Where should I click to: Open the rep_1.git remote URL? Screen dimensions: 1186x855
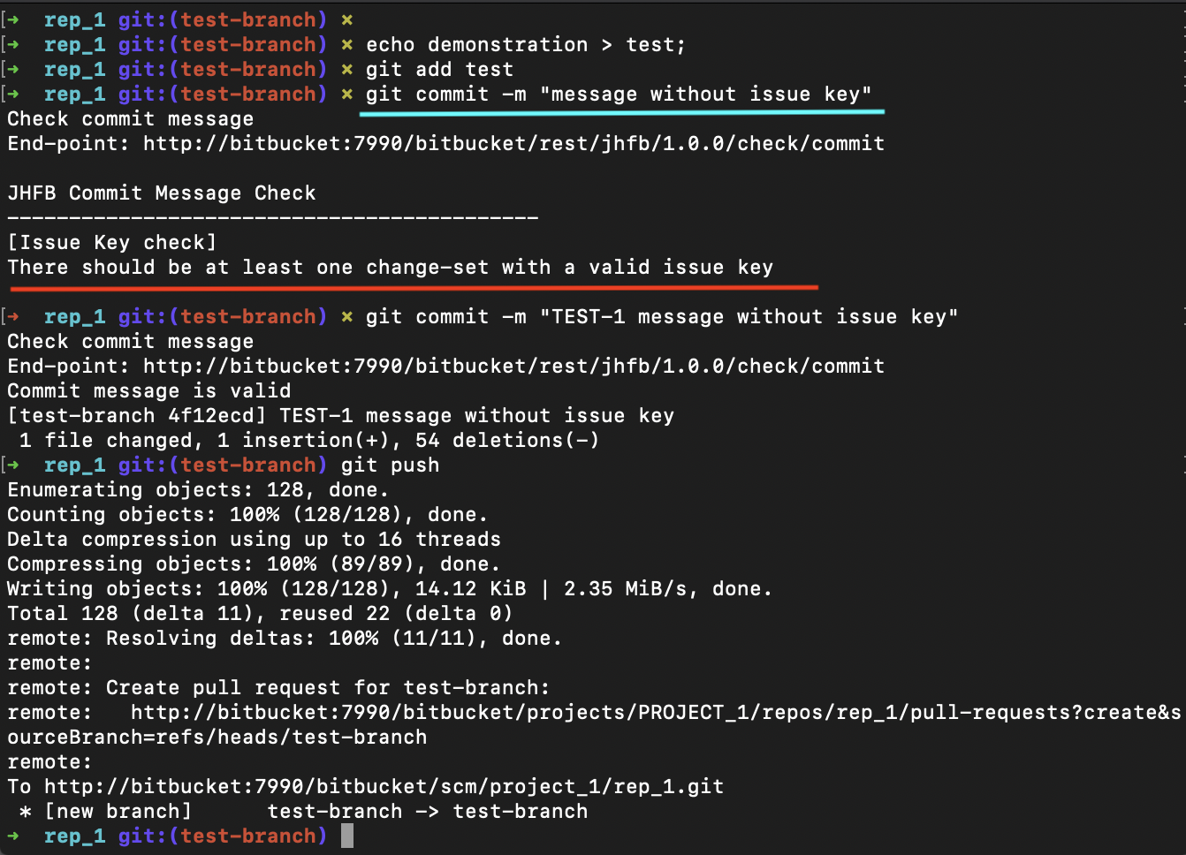pos(384,786)
